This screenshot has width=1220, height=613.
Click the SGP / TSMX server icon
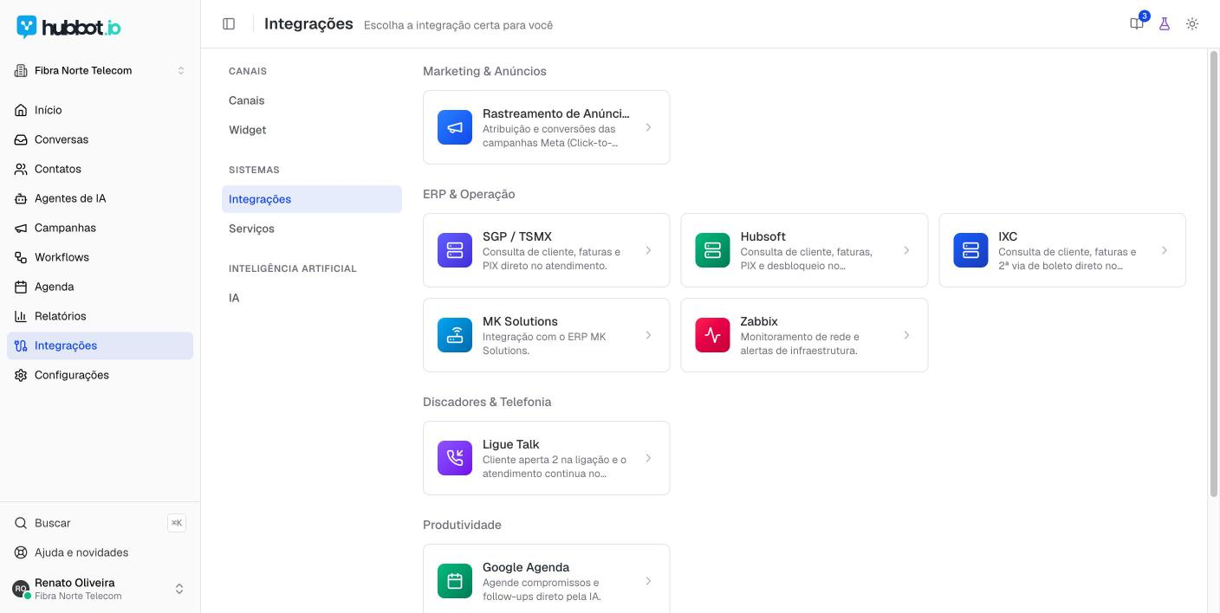click(x=455, y=250)
